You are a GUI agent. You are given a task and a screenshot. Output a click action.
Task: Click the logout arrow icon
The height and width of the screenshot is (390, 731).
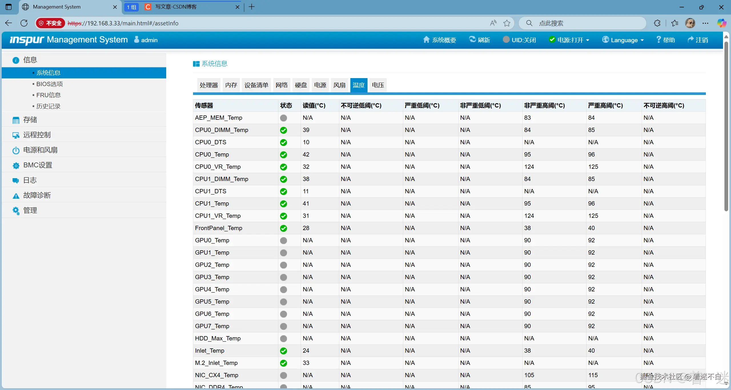pyautogui.click(x=690, y=40)
